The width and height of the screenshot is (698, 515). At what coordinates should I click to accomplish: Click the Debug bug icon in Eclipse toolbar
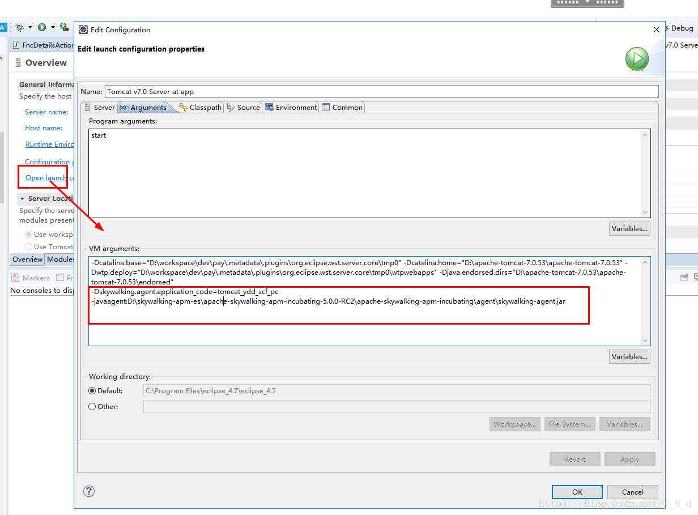[x=20, y=27]
